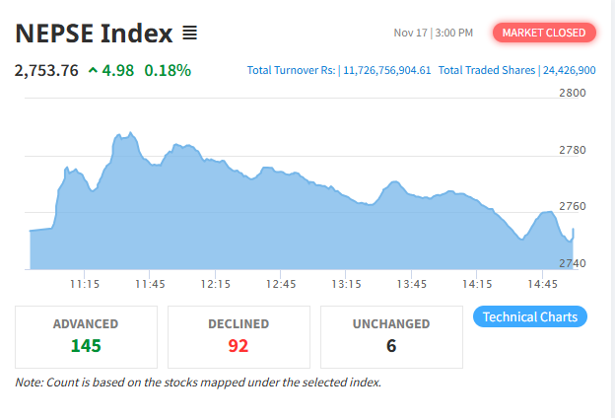Click the green up-arrow change indicator

(93, 70)
